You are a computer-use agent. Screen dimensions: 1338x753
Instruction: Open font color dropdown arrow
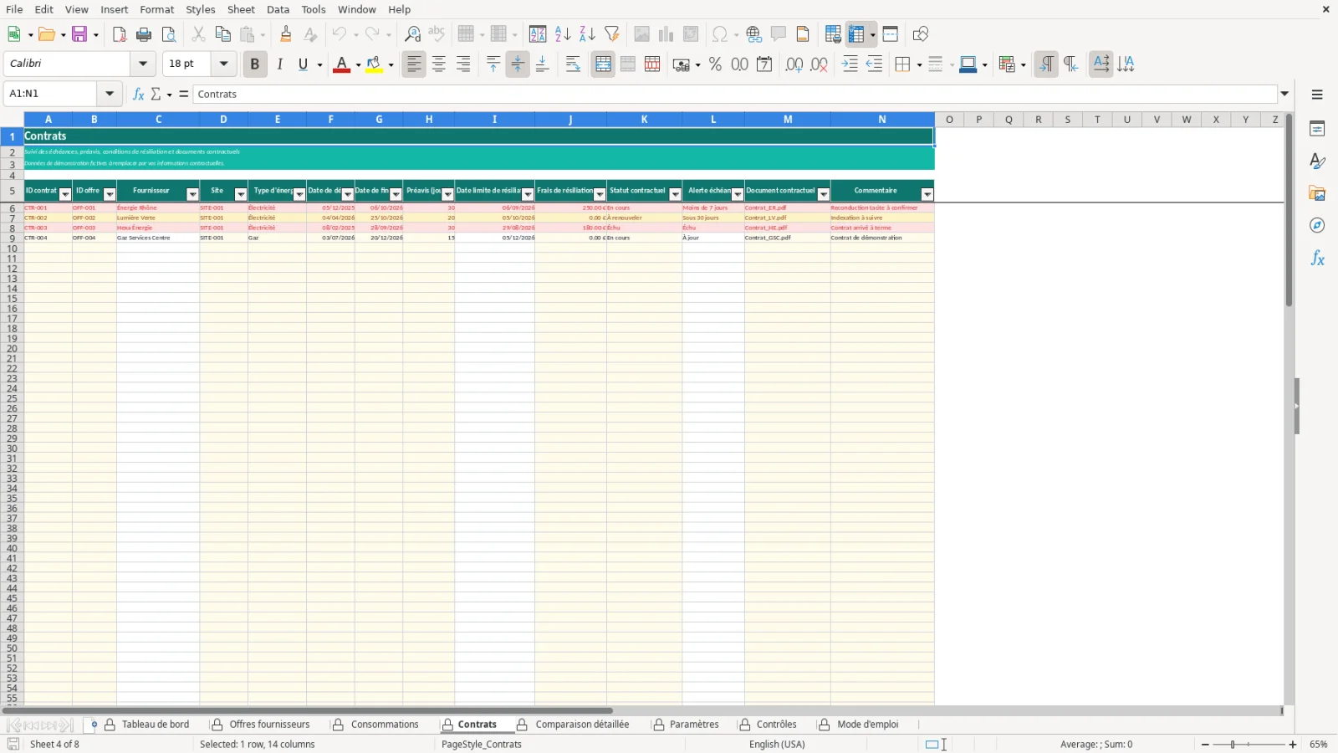[x=358, y=64]
